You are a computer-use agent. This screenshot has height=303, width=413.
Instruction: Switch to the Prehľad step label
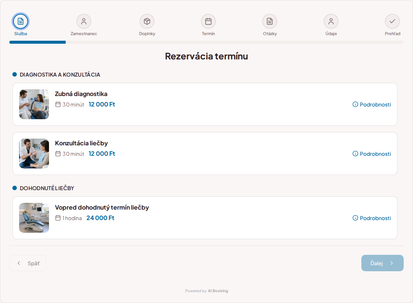[392, 34]
